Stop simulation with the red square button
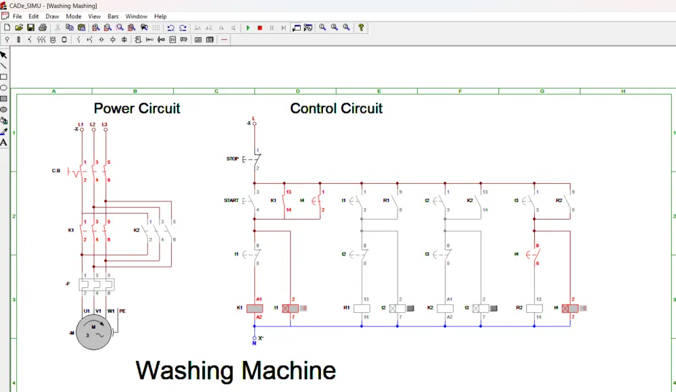Image resolution: width=676 pixels, height=392 pixels. (260, 28)
